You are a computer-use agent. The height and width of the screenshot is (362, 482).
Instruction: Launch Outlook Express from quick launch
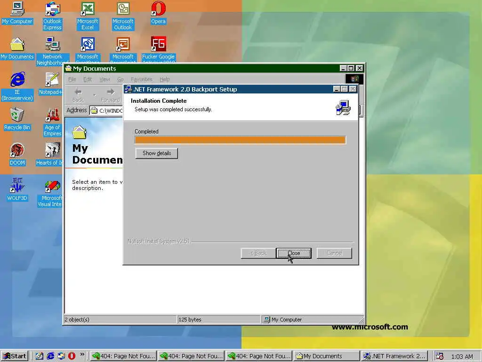[x=61, y=356]
